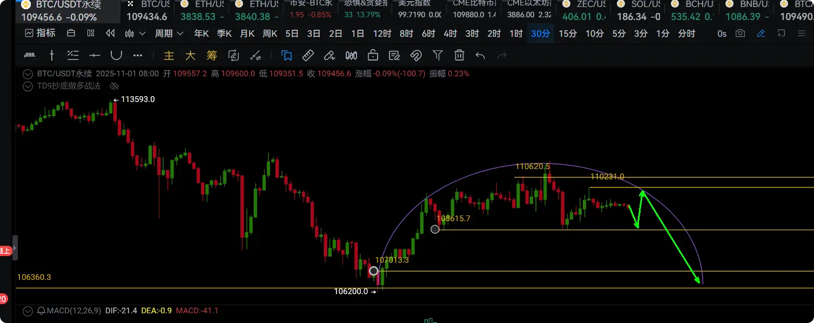
Task: Select the vertical line drawing tool
Action: tap(52, 55)
